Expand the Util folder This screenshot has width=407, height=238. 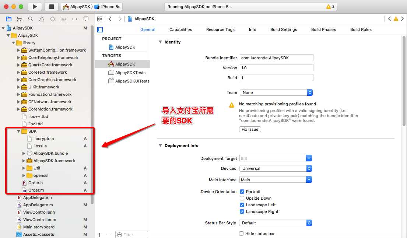click(24, 168)
